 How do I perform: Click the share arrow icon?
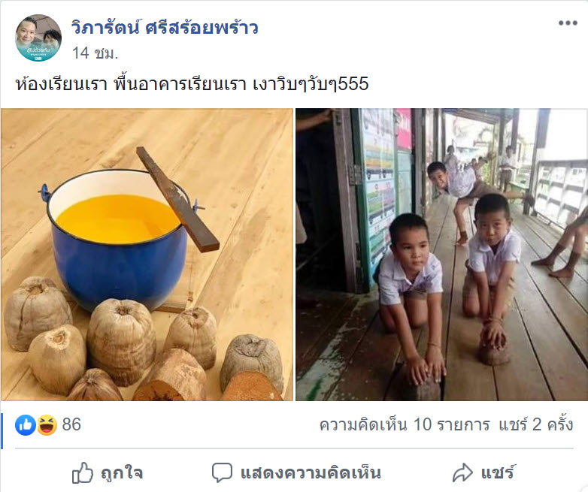click(x=462, y=472)
